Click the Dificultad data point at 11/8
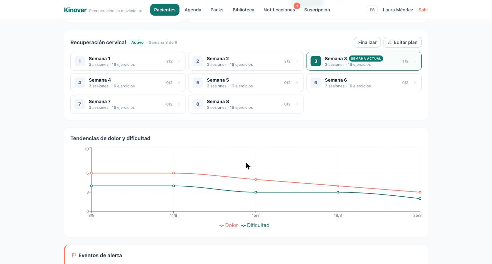492x264 pixels. click(x=174, y=186)
